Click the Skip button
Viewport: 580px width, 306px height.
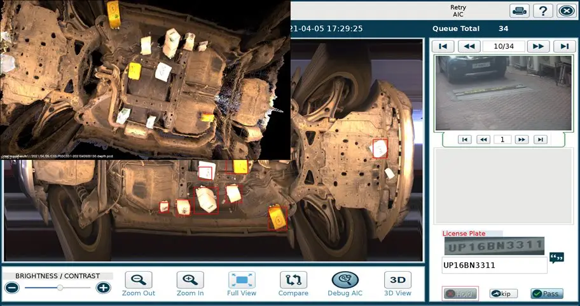tap(503, 293)
